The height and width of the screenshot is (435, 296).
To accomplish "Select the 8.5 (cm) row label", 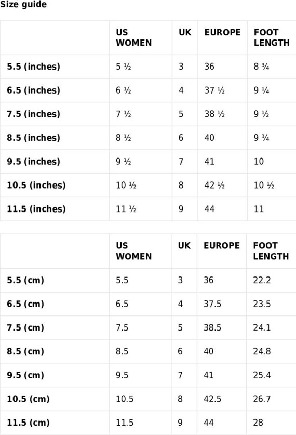I will coord(25,351).
